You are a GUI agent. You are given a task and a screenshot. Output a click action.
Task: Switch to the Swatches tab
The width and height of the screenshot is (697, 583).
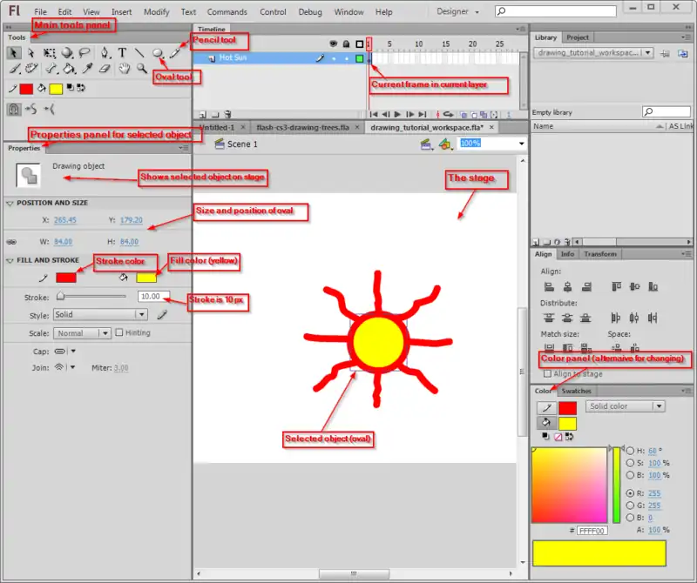point(576,391)
